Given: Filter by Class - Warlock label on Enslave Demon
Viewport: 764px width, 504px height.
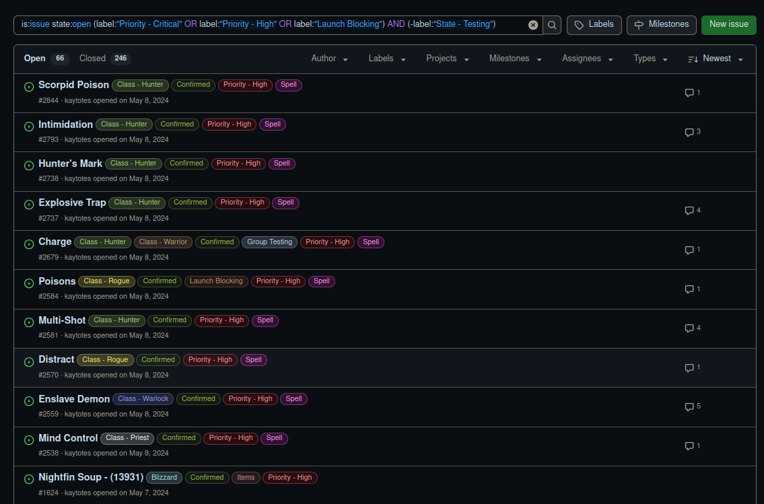Looking at the screenshot, I should coord(143,399).
